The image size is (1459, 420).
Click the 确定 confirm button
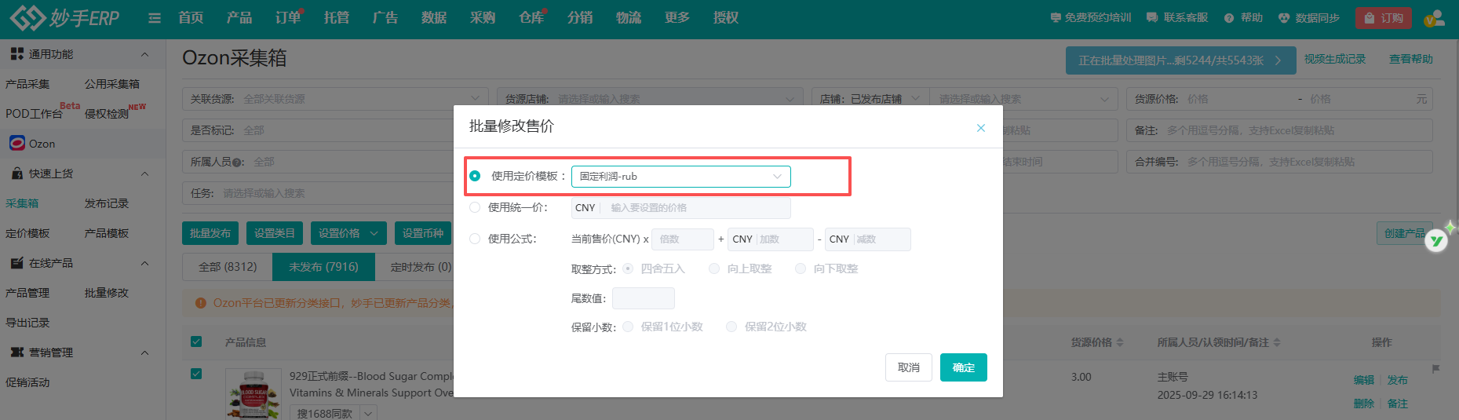tap(963, 367)
